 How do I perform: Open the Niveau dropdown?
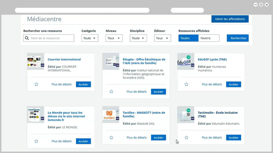114,38
